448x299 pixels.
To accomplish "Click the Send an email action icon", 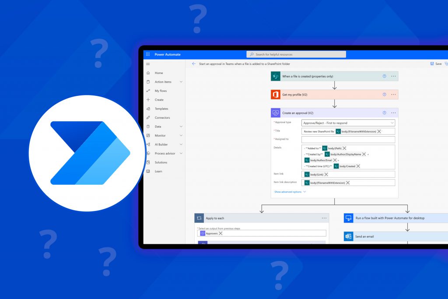I will pos(349,236).
